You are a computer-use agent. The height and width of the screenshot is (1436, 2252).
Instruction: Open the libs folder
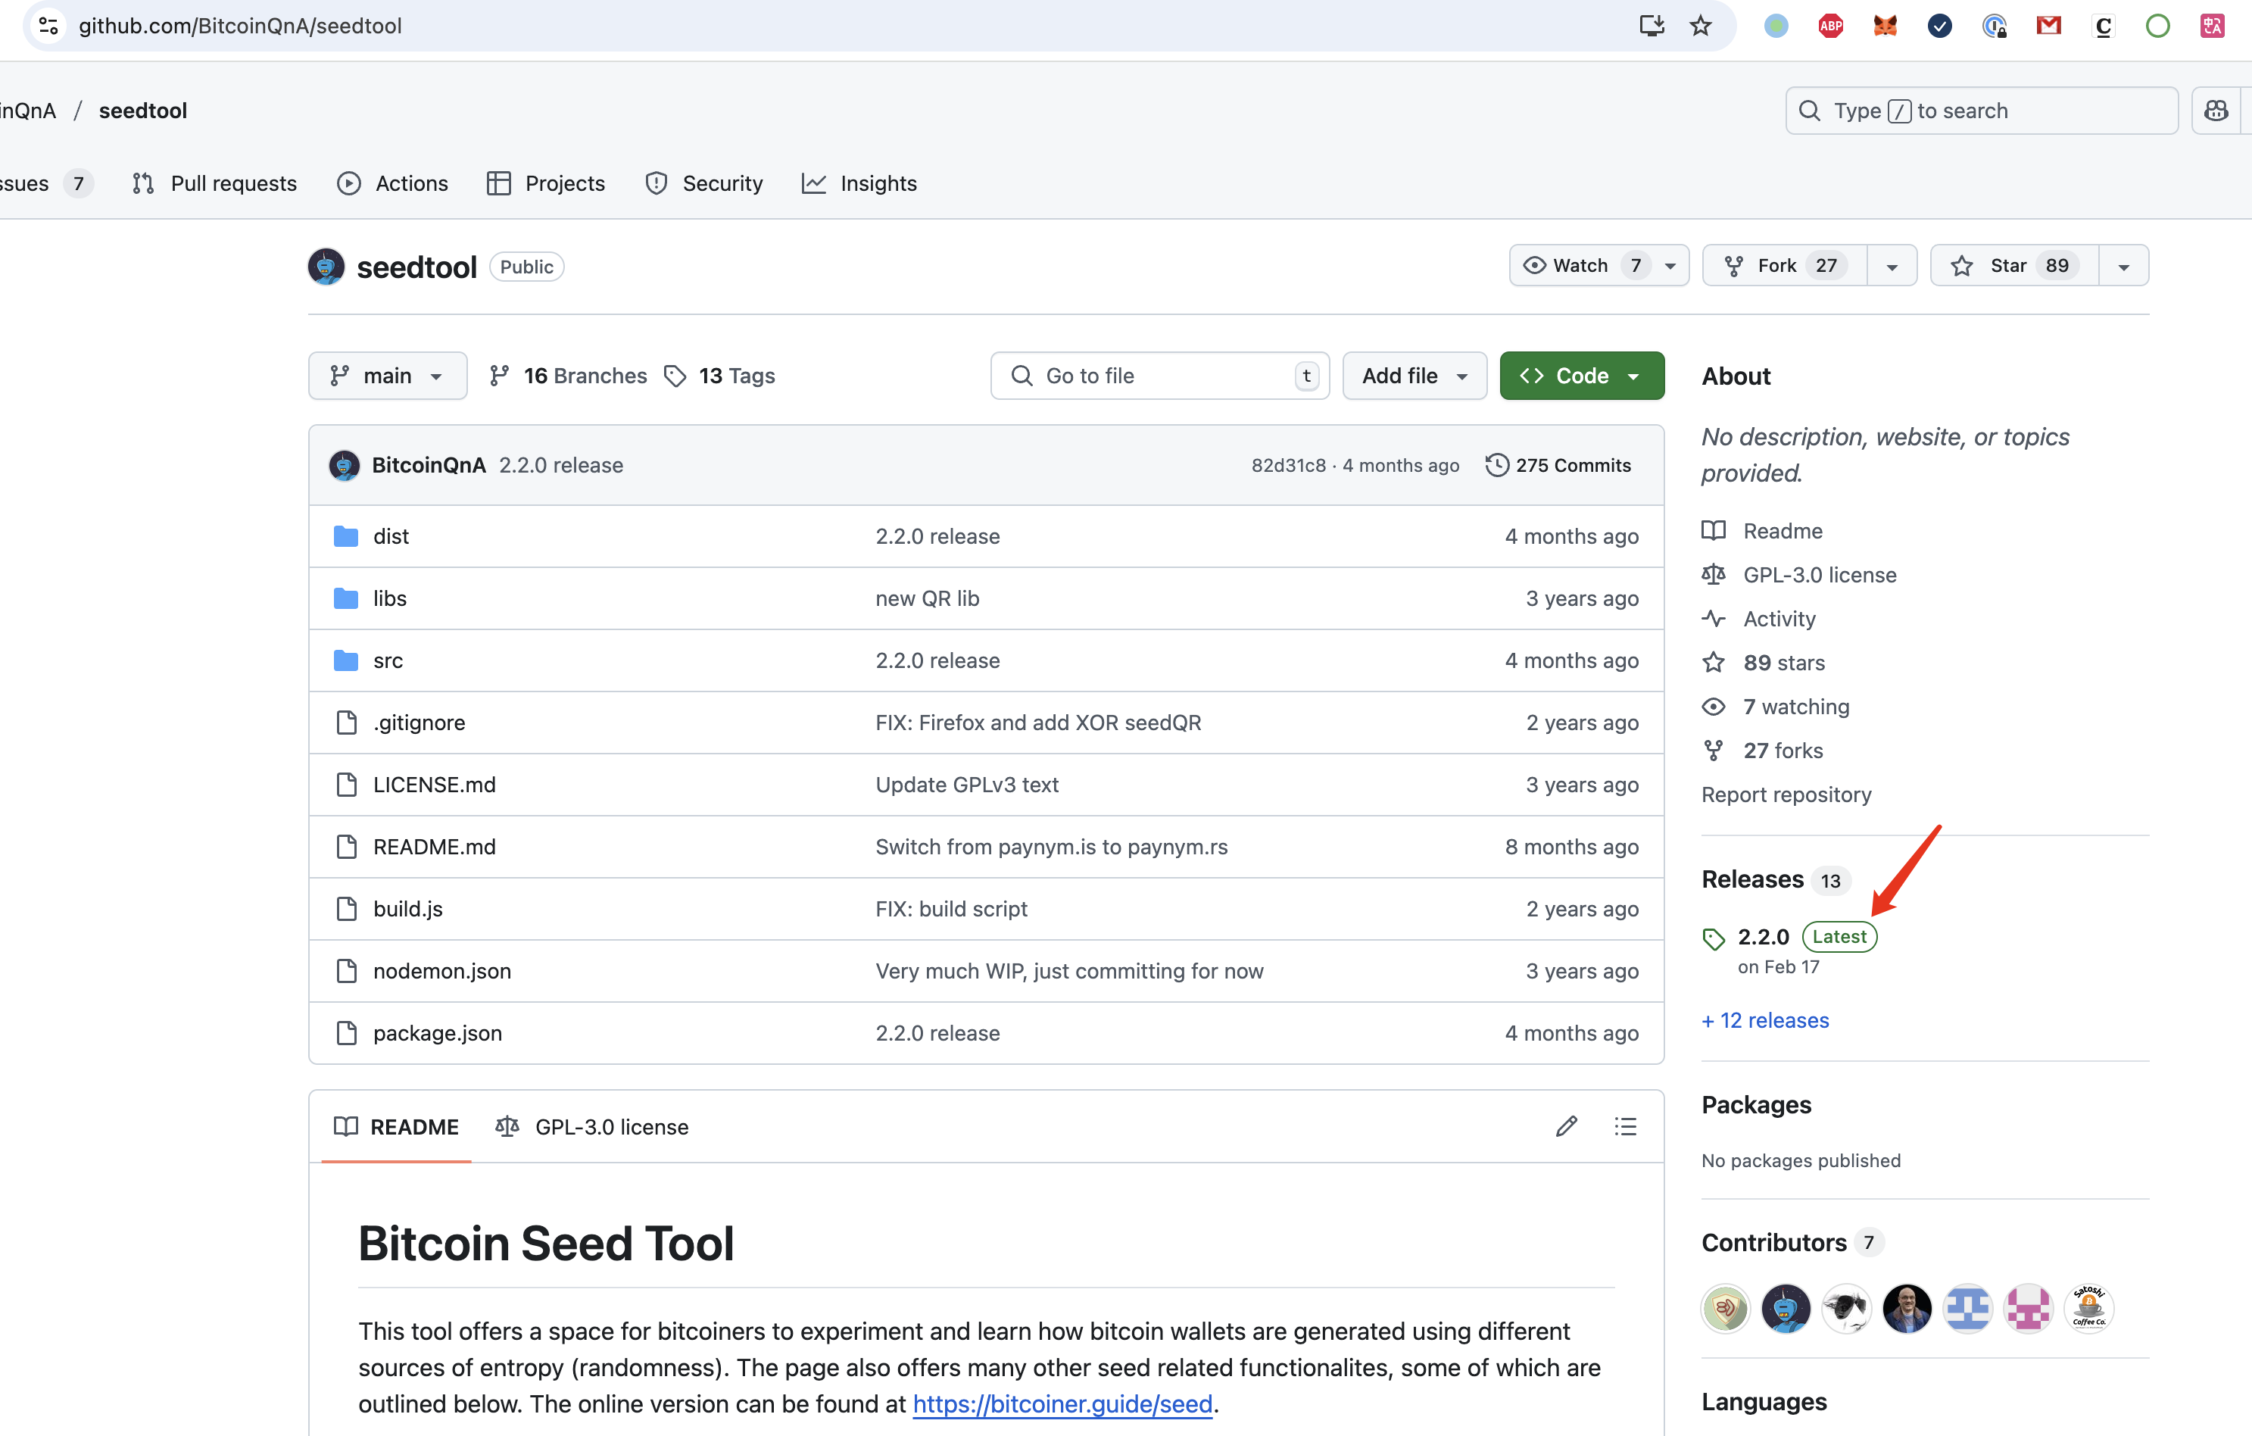click(389, 599)
